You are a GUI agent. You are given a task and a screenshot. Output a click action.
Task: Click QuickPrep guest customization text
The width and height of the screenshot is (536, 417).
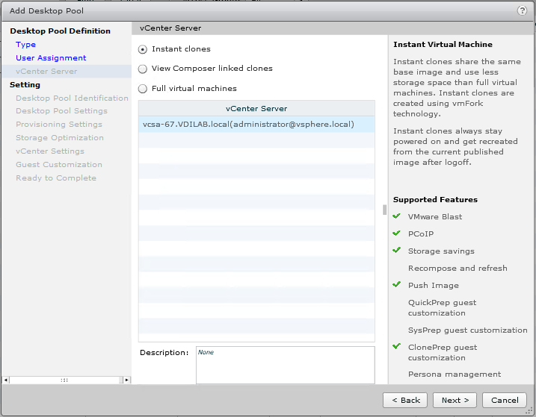pos(442,308)
